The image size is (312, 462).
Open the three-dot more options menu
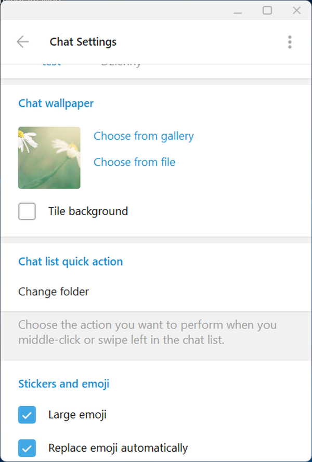(x=290, y=42)
